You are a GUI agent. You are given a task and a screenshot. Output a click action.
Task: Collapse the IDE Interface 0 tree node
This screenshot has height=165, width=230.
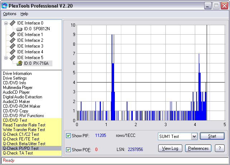pos(6,23)
